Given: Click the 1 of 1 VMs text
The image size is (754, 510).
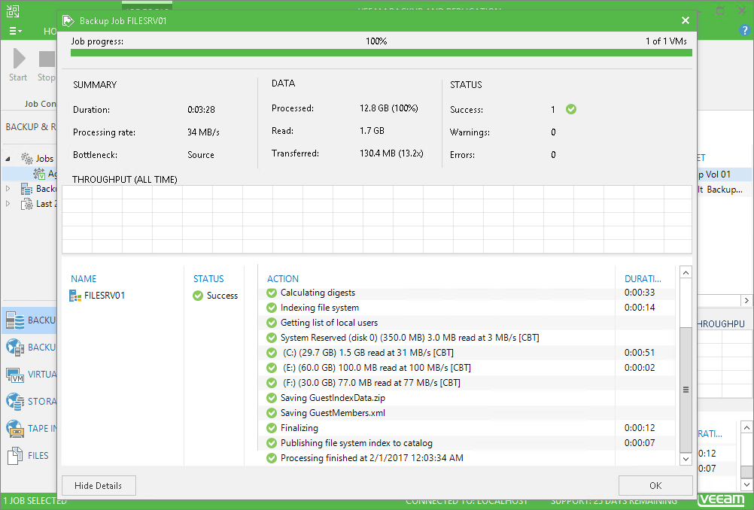Looking at the screenshot, I should (666, 41).
